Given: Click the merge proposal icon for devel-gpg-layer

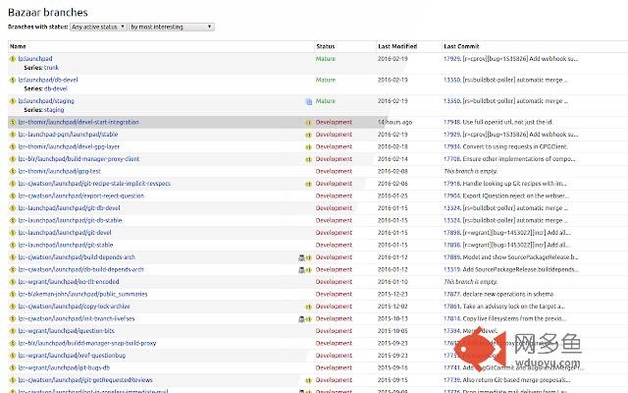Looking at the screenshot, I should (x=308, y=147).
